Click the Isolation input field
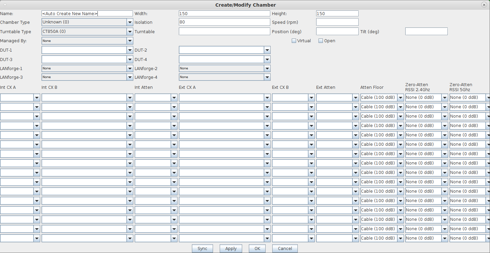The width and height of the screenshot is (490, 253). (224, 22)
